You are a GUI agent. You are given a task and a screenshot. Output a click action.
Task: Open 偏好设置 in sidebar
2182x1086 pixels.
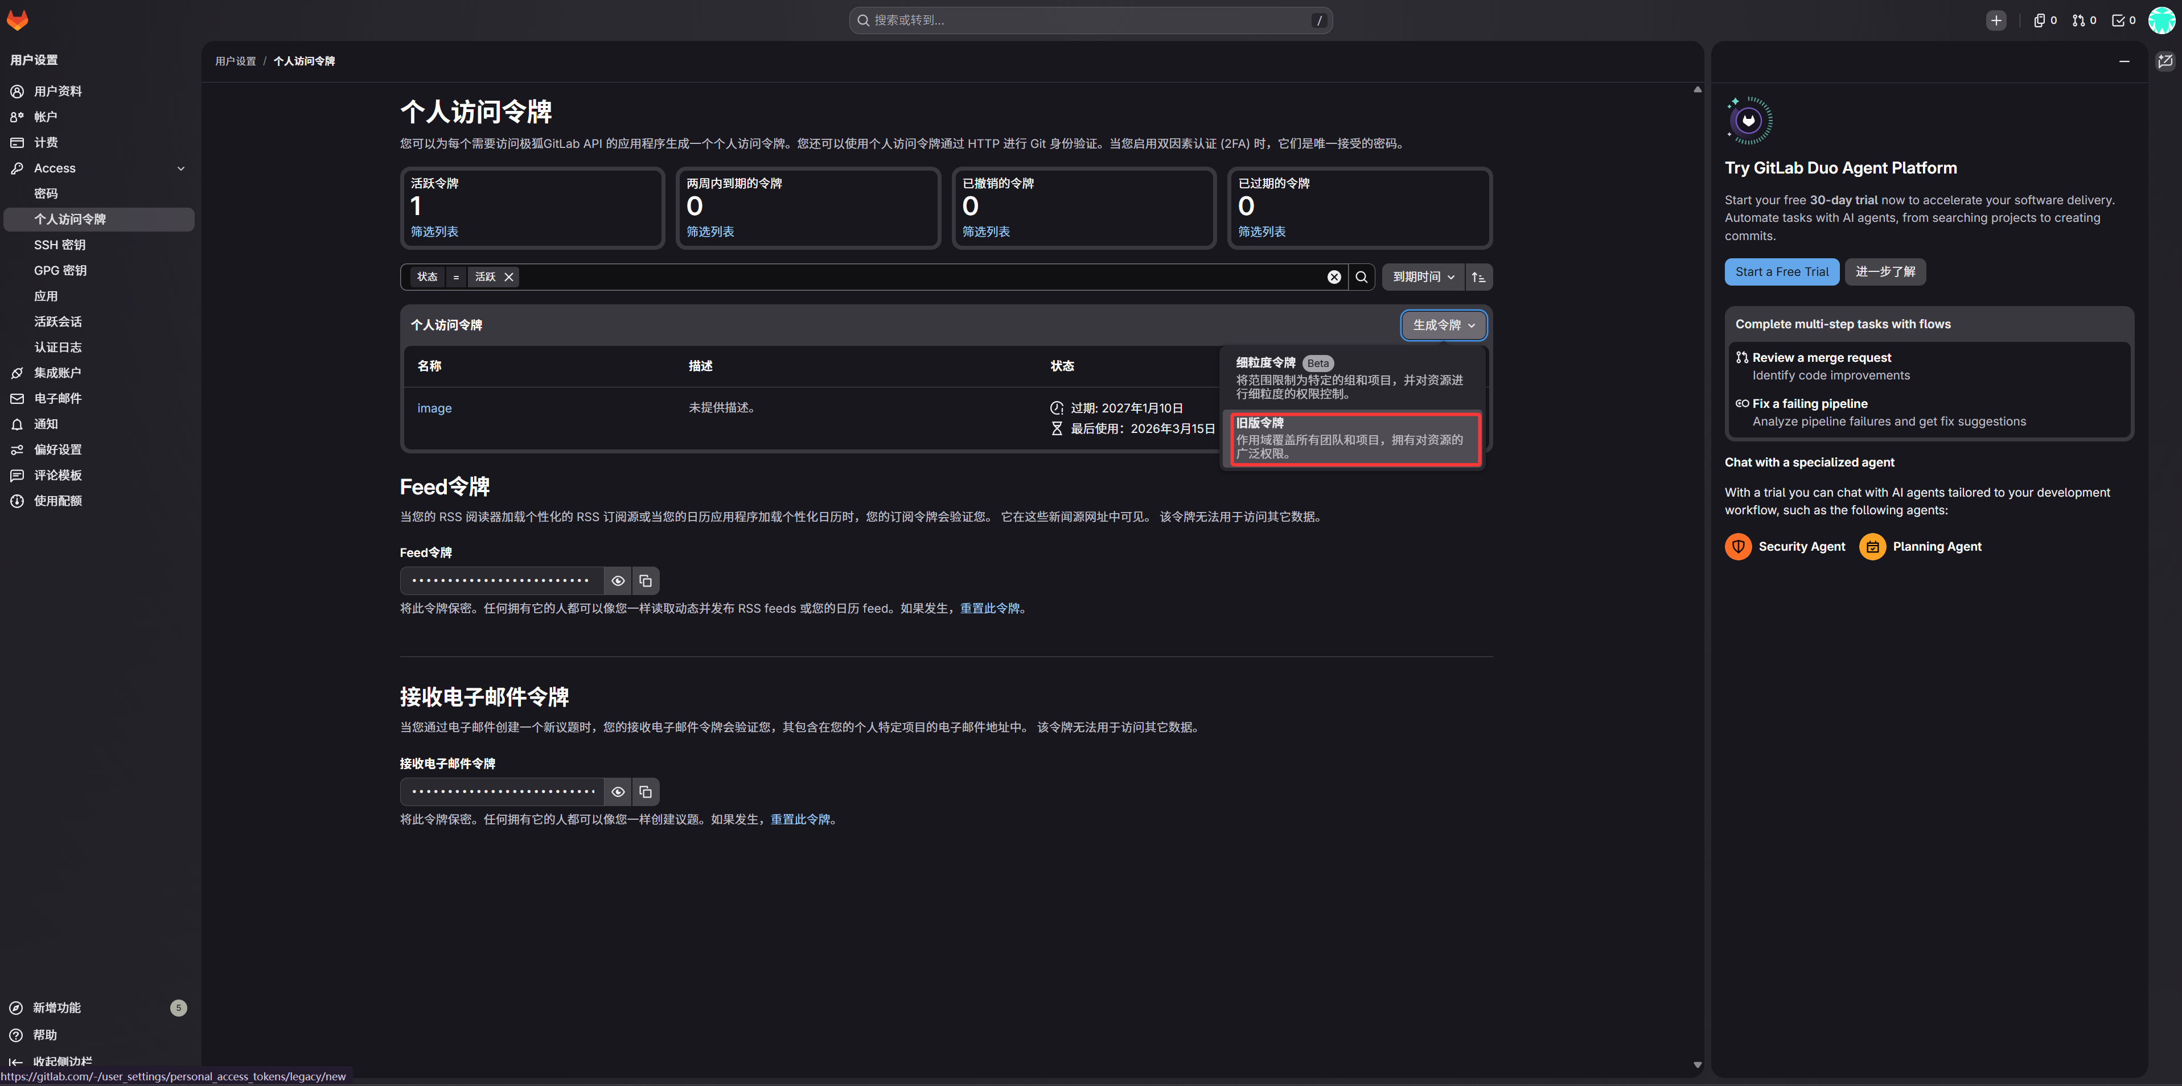pyautogui.click(x=99, y=449)
